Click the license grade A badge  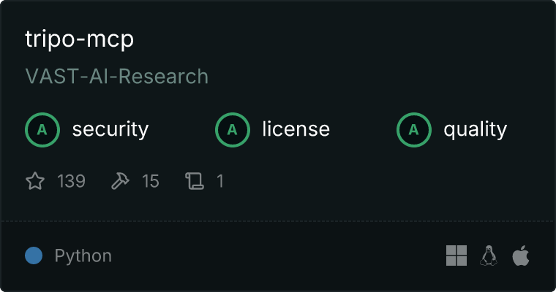232,130
